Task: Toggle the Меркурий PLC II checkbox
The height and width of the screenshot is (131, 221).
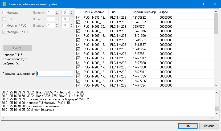Action: point(4,32)
